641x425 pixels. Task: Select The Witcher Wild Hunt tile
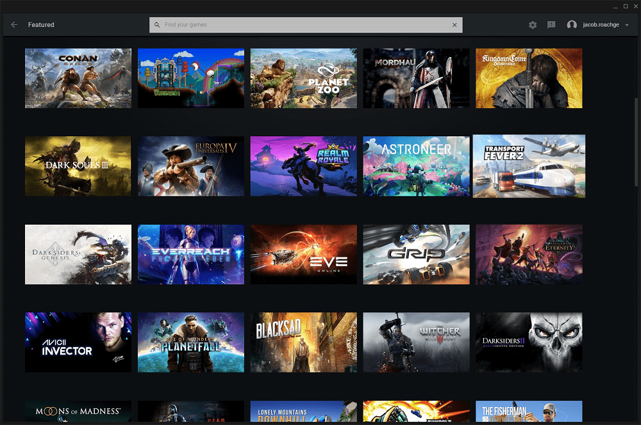416,342
